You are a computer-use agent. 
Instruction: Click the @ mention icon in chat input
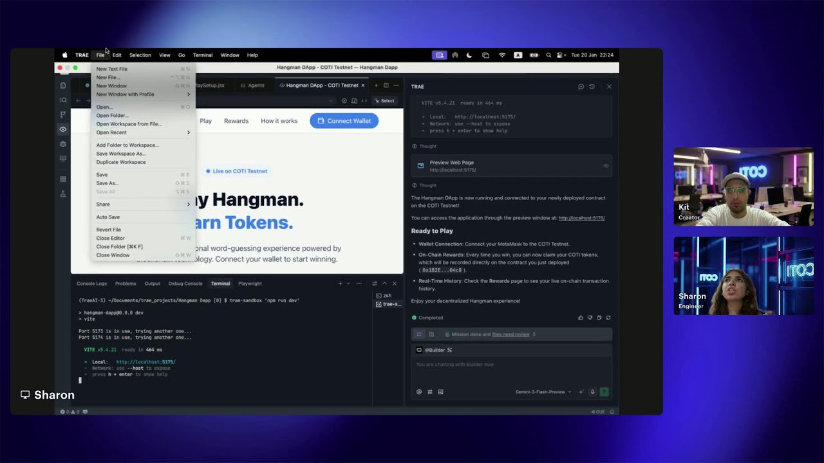[419, 392]
